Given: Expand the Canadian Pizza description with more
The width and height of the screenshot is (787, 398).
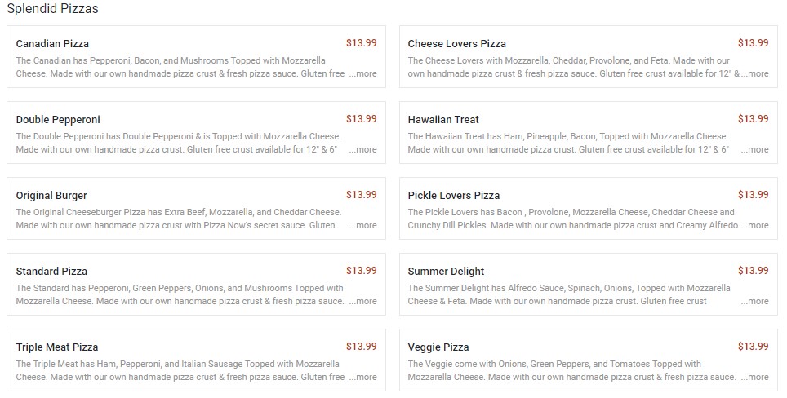Looking at the screenshot, I should coord(363,74).
